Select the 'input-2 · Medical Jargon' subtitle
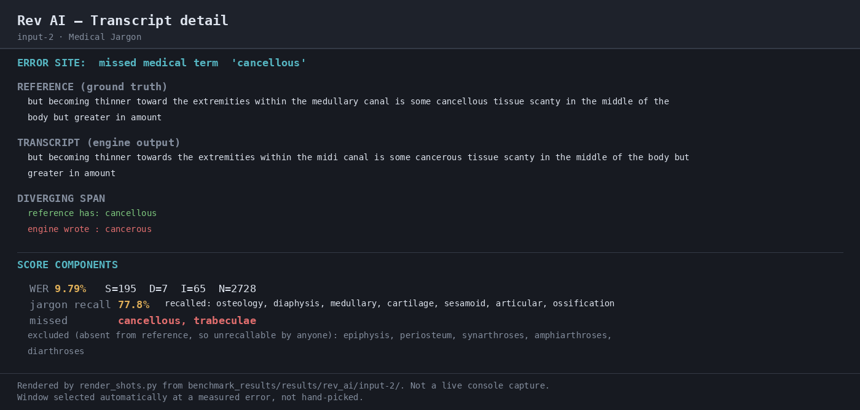This screenshot has height=410, width=860. click(79, 37)
